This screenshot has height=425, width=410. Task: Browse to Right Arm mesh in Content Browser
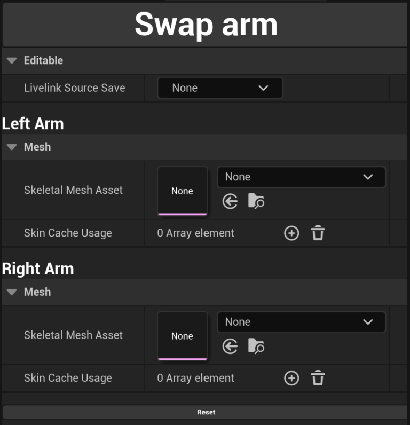pyautogui.click(x=256, y=347)
